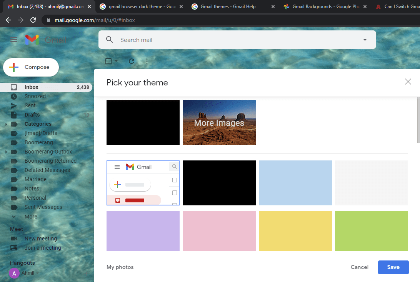Select the yellow theme swatch
Screen dimensions: 420x282
coord(295,231)
